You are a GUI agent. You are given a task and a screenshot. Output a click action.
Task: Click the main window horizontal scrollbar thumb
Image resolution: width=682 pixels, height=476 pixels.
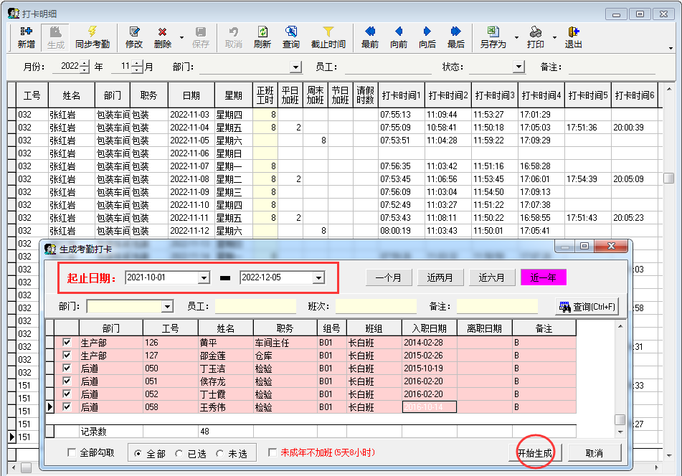26,467
